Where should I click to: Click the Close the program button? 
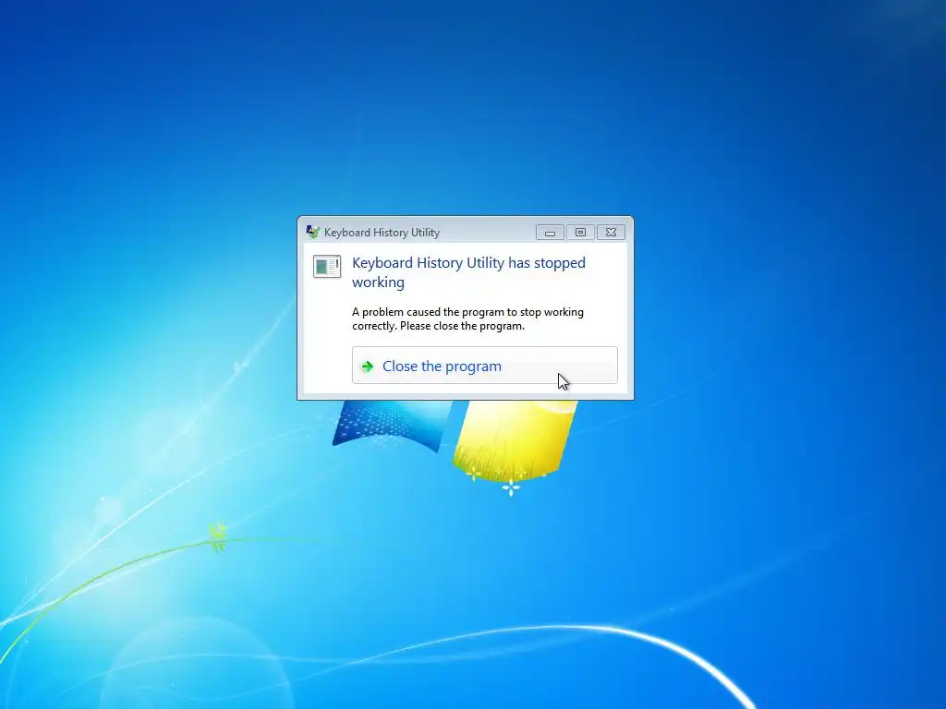[x=484, y=366]
